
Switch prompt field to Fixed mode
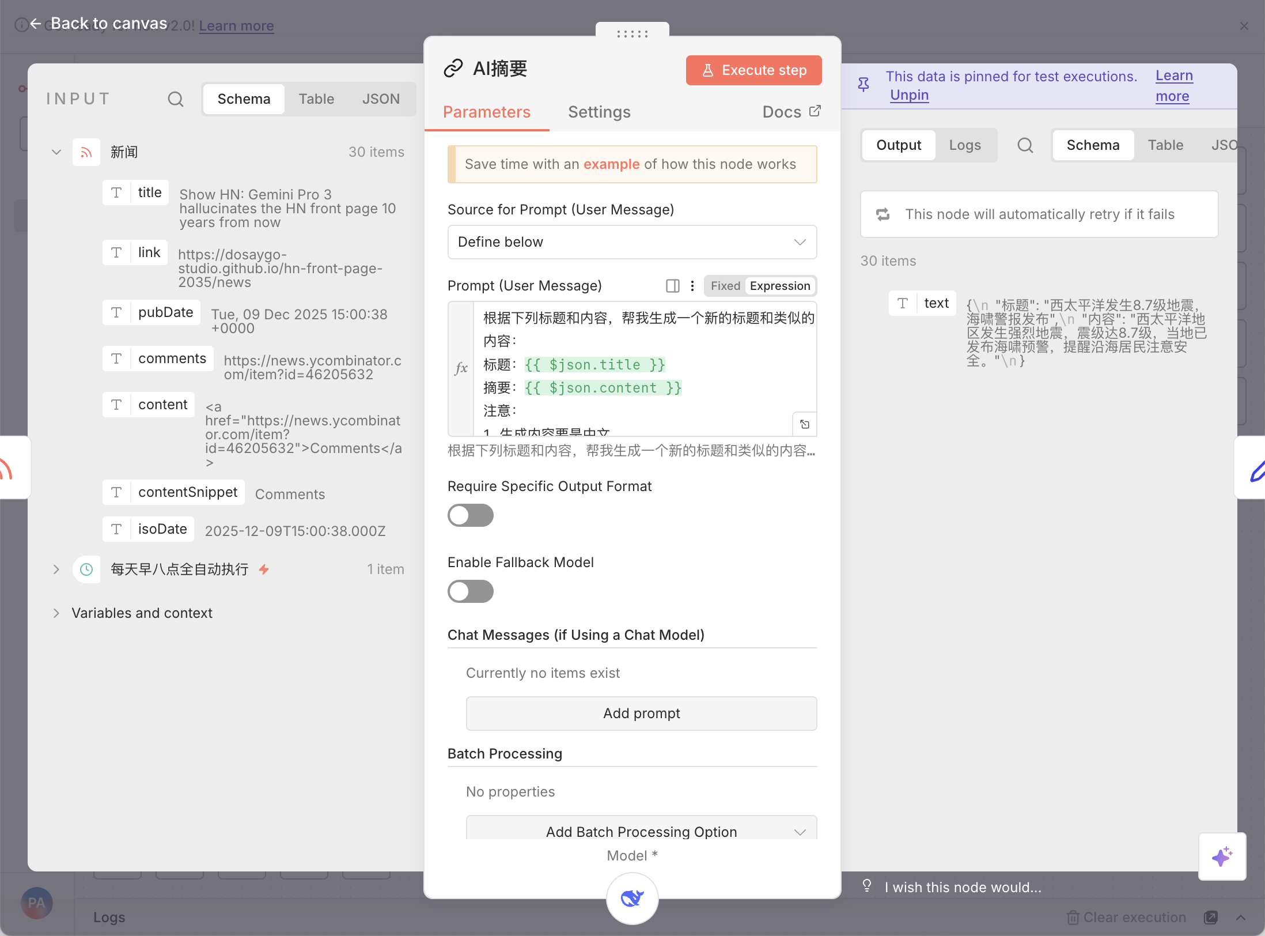pos(725,286)
